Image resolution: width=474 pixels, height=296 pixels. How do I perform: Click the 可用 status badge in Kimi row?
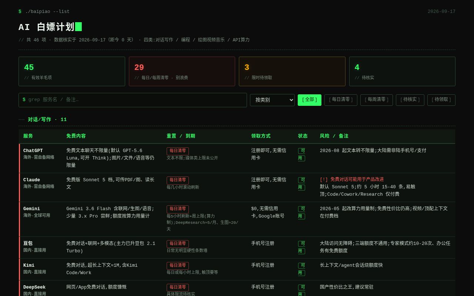click(302, 269)
